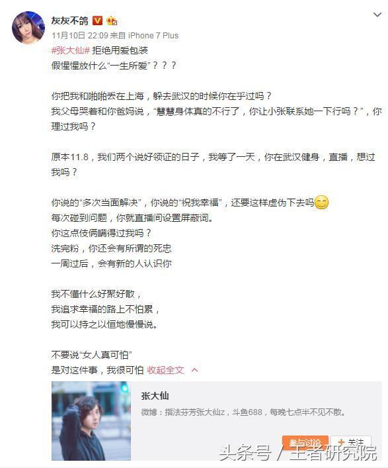Open the iPhone 7 Plus source link
Viewport: 388px width, 468px height.
pos(153,36)
